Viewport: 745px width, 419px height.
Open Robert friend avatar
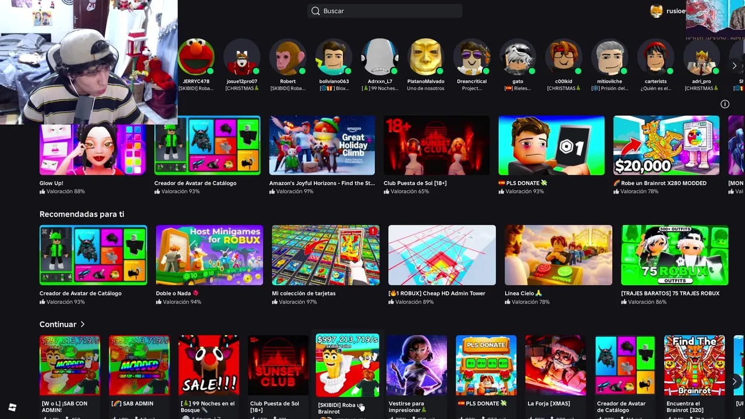click(288, 57)
